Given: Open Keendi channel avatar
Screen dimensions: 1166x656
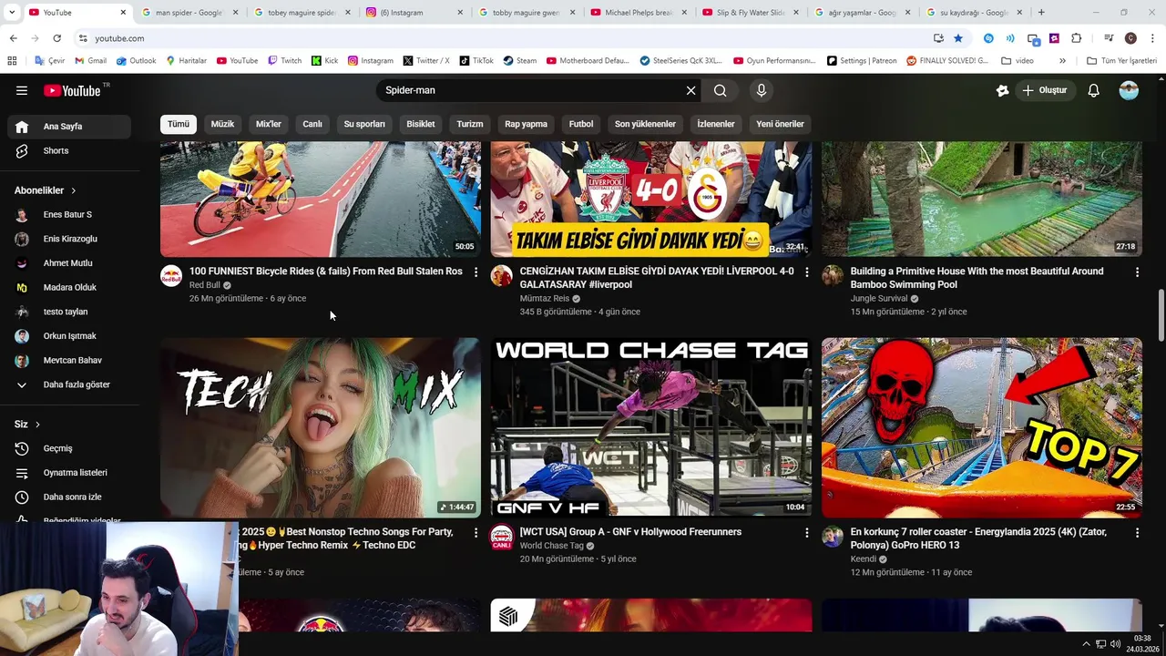Looking at the screenshot, I should 833,537.
